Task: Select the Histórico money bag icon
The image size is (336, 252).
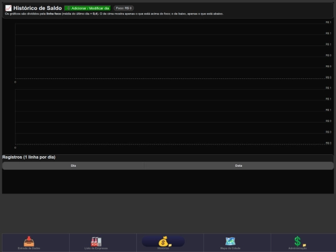Action: click(x=163, y=241)
